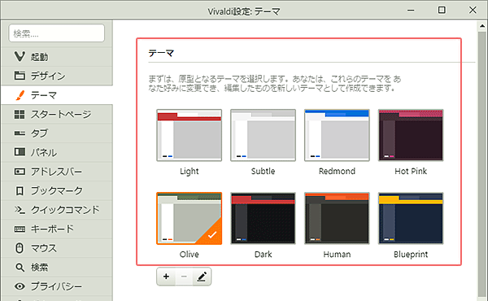488x301 pixels.
Task: Minimize the Vivaldi settings window
Action: 411,10
